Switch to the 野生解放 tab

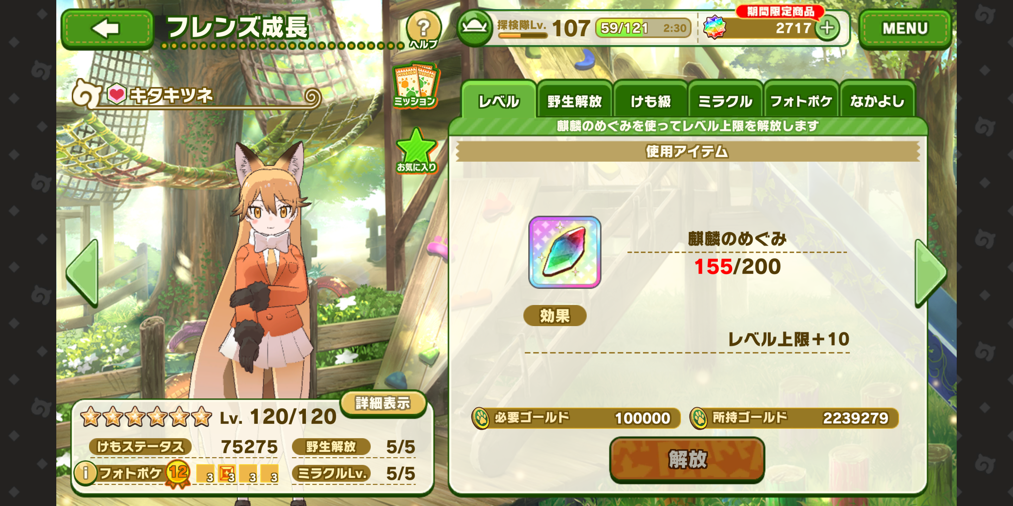pos(574,101)
